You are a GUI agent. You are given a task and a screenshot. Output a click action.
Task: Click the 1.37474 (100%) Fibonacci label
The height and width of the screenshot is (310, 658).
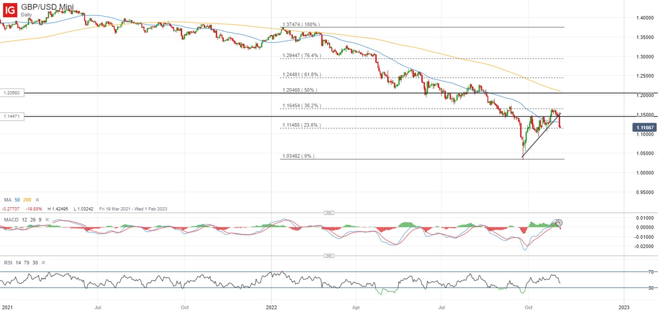(301, 24)
